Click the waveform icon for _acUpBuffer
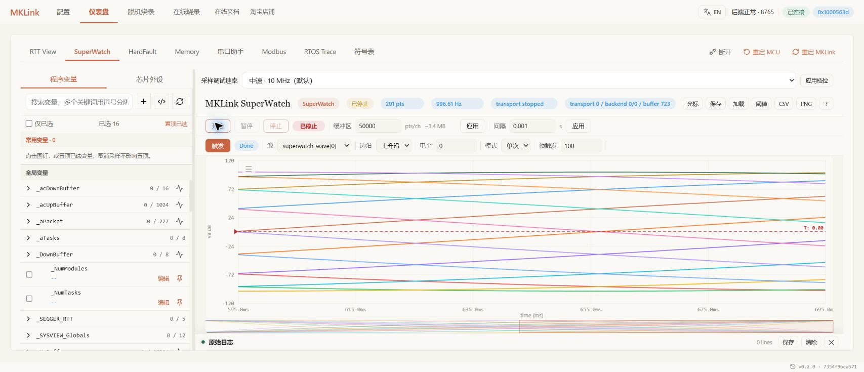The image size is (864, 372). 180,205
